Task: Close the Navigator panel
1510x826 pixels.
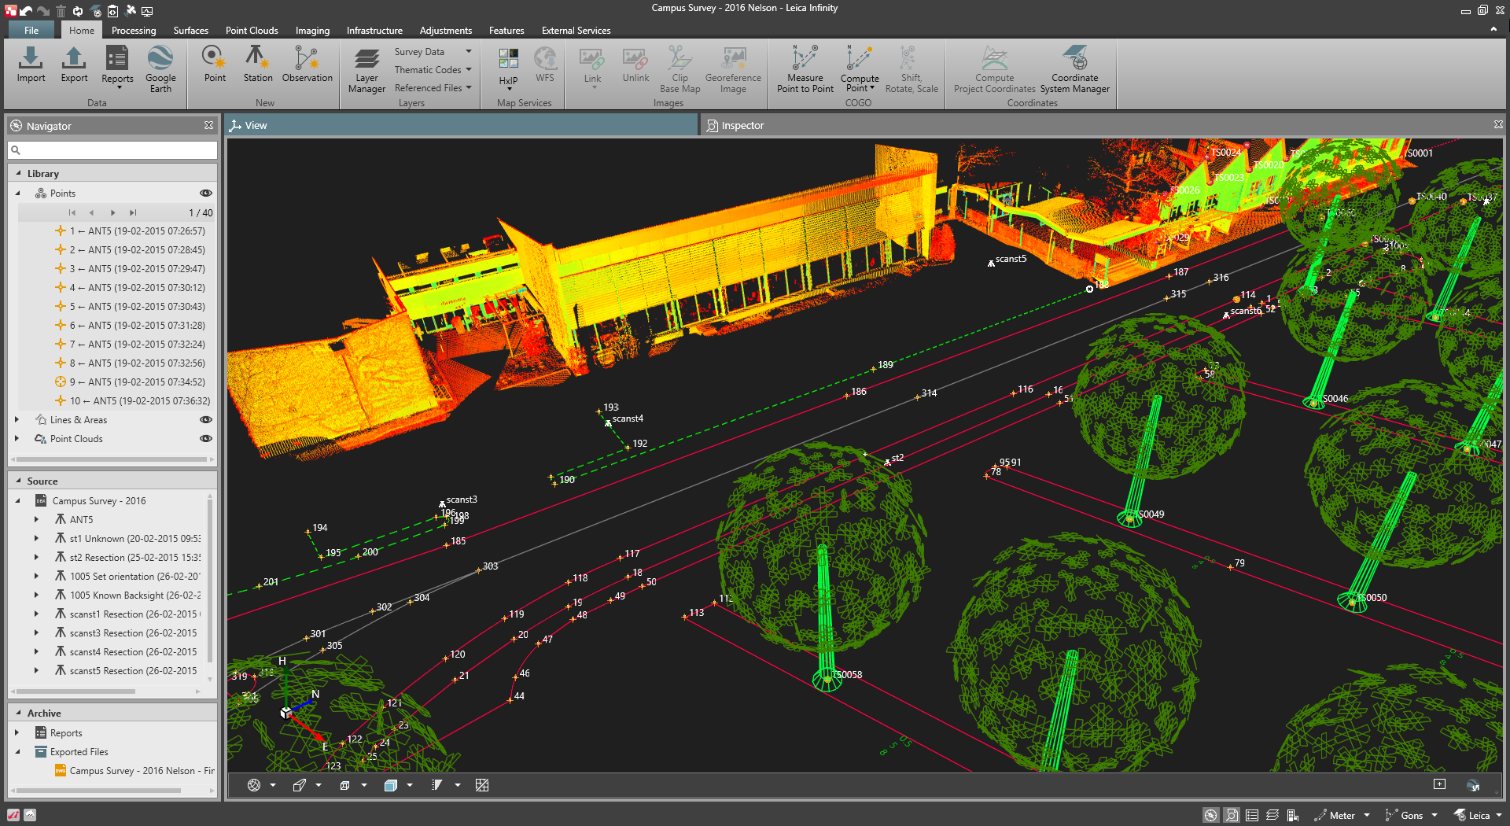Action: (208, 125)
